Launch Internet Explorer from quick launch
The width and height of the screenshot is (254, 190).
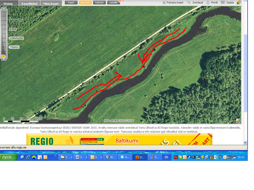[28, 157]
